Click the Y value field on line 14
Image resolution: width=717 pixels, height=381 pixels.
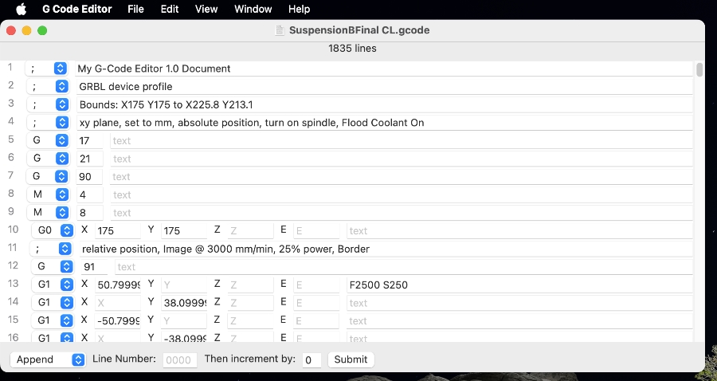pos(182,303)
